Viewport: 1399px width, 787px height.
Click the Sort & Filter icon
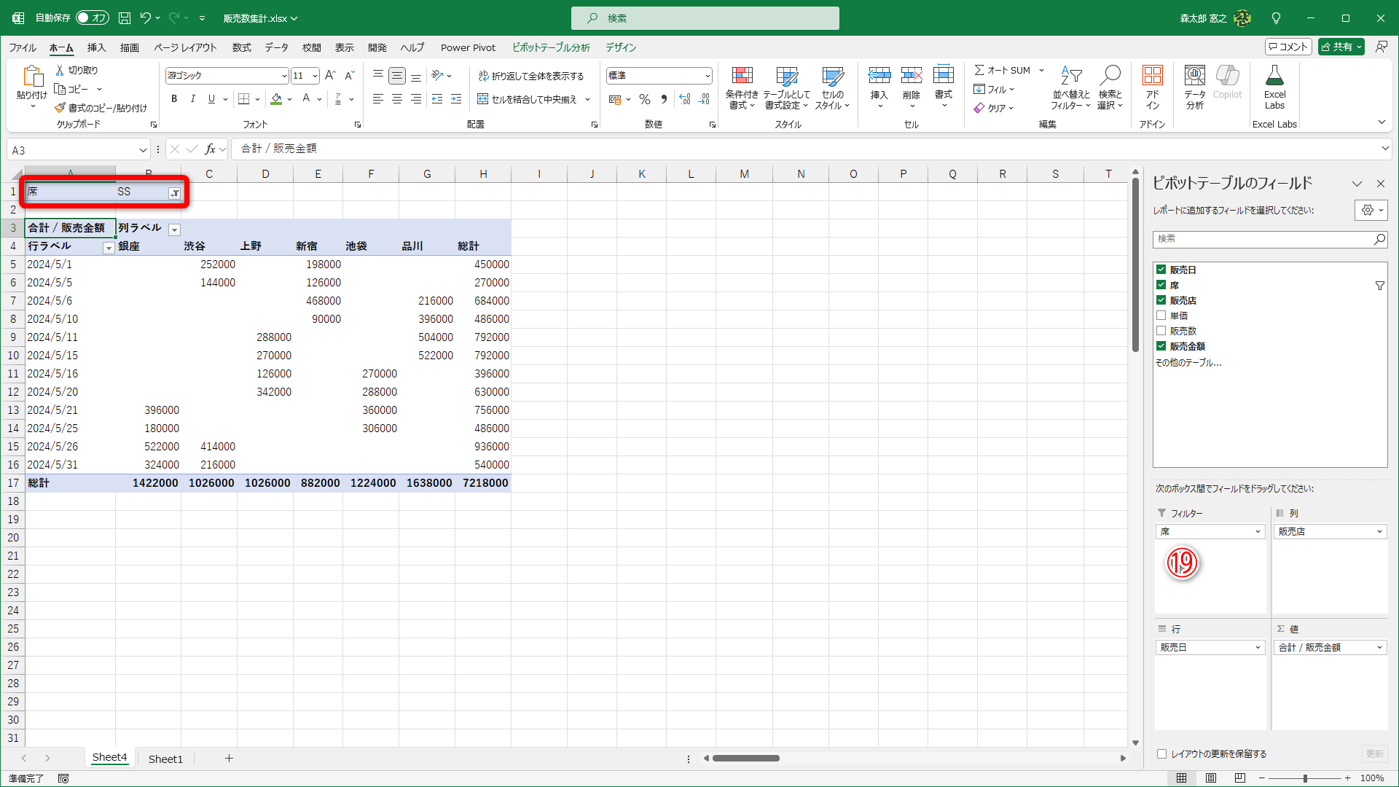pos(1070,76)
